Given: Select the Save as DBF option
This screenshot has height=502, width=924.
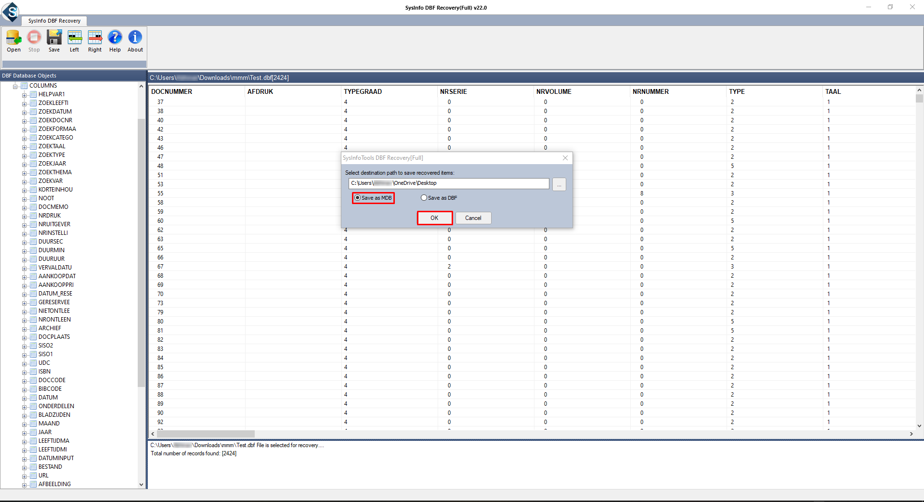Looking at the screenshot, I should pos(424,198).
